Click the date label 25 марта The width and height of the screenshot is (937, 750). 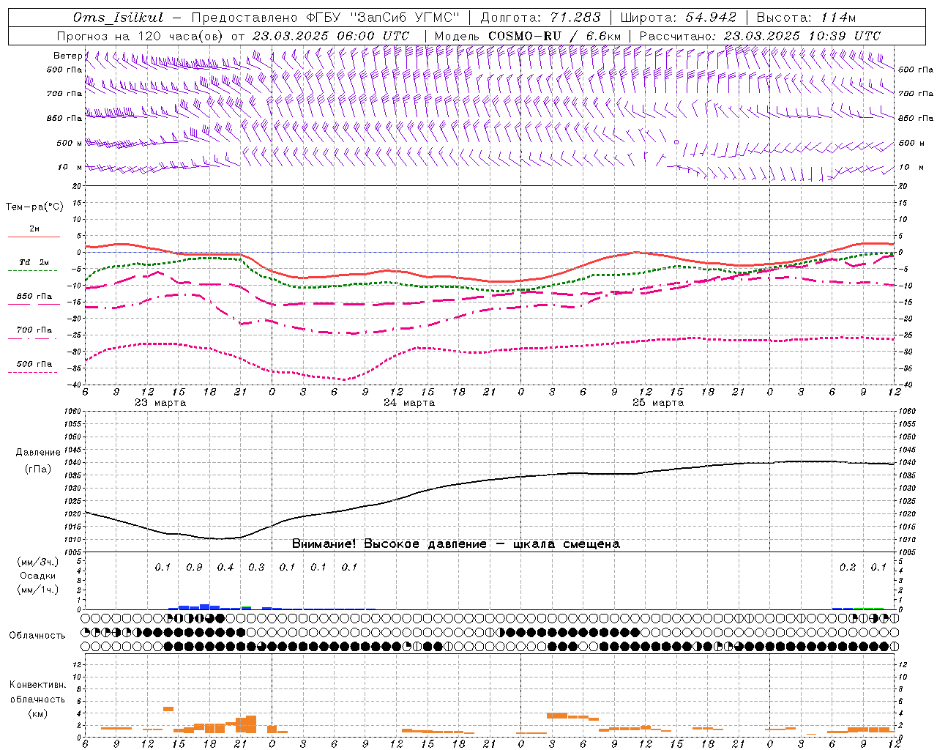click(x=658, y=403)
